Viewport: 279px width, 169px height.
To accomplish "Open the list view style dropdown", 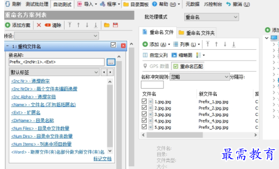I will click(200, 55).
